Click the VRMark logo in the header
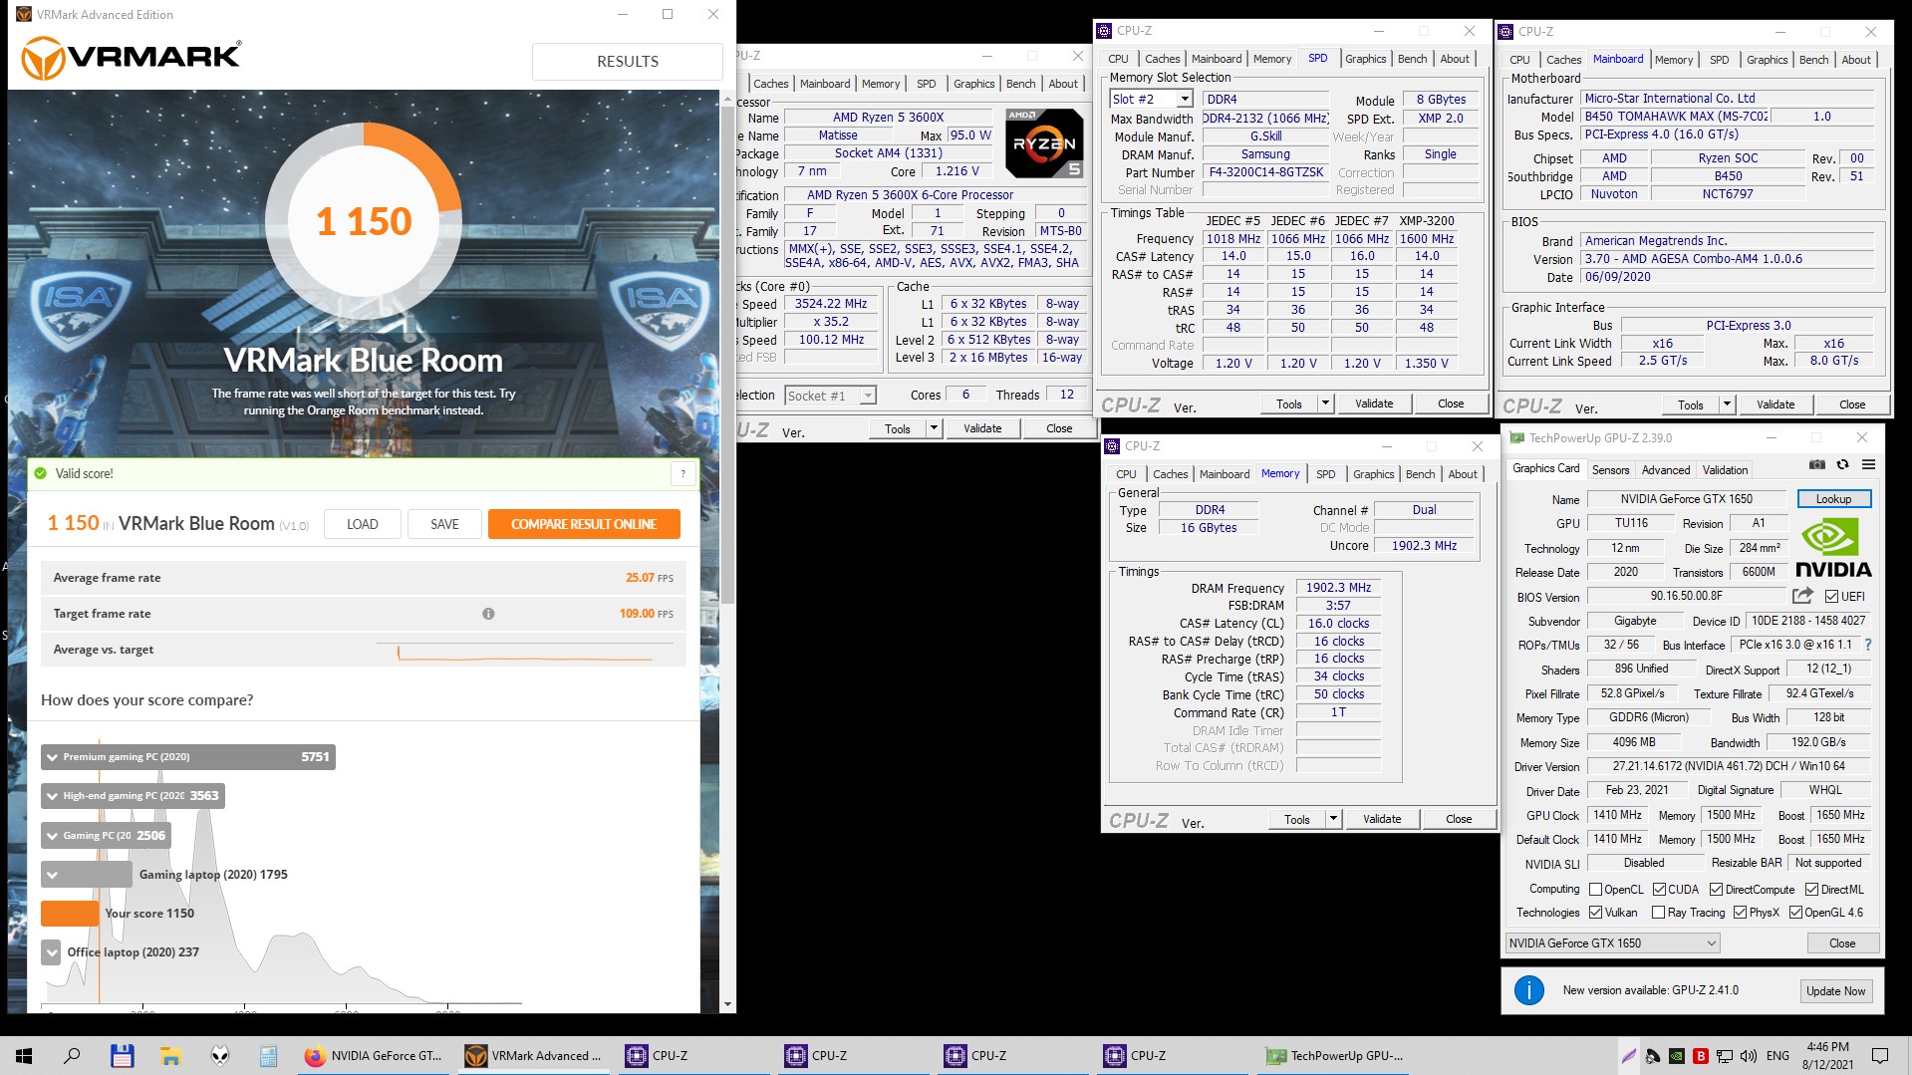The image size is (1912, 1075). (132, 58)
